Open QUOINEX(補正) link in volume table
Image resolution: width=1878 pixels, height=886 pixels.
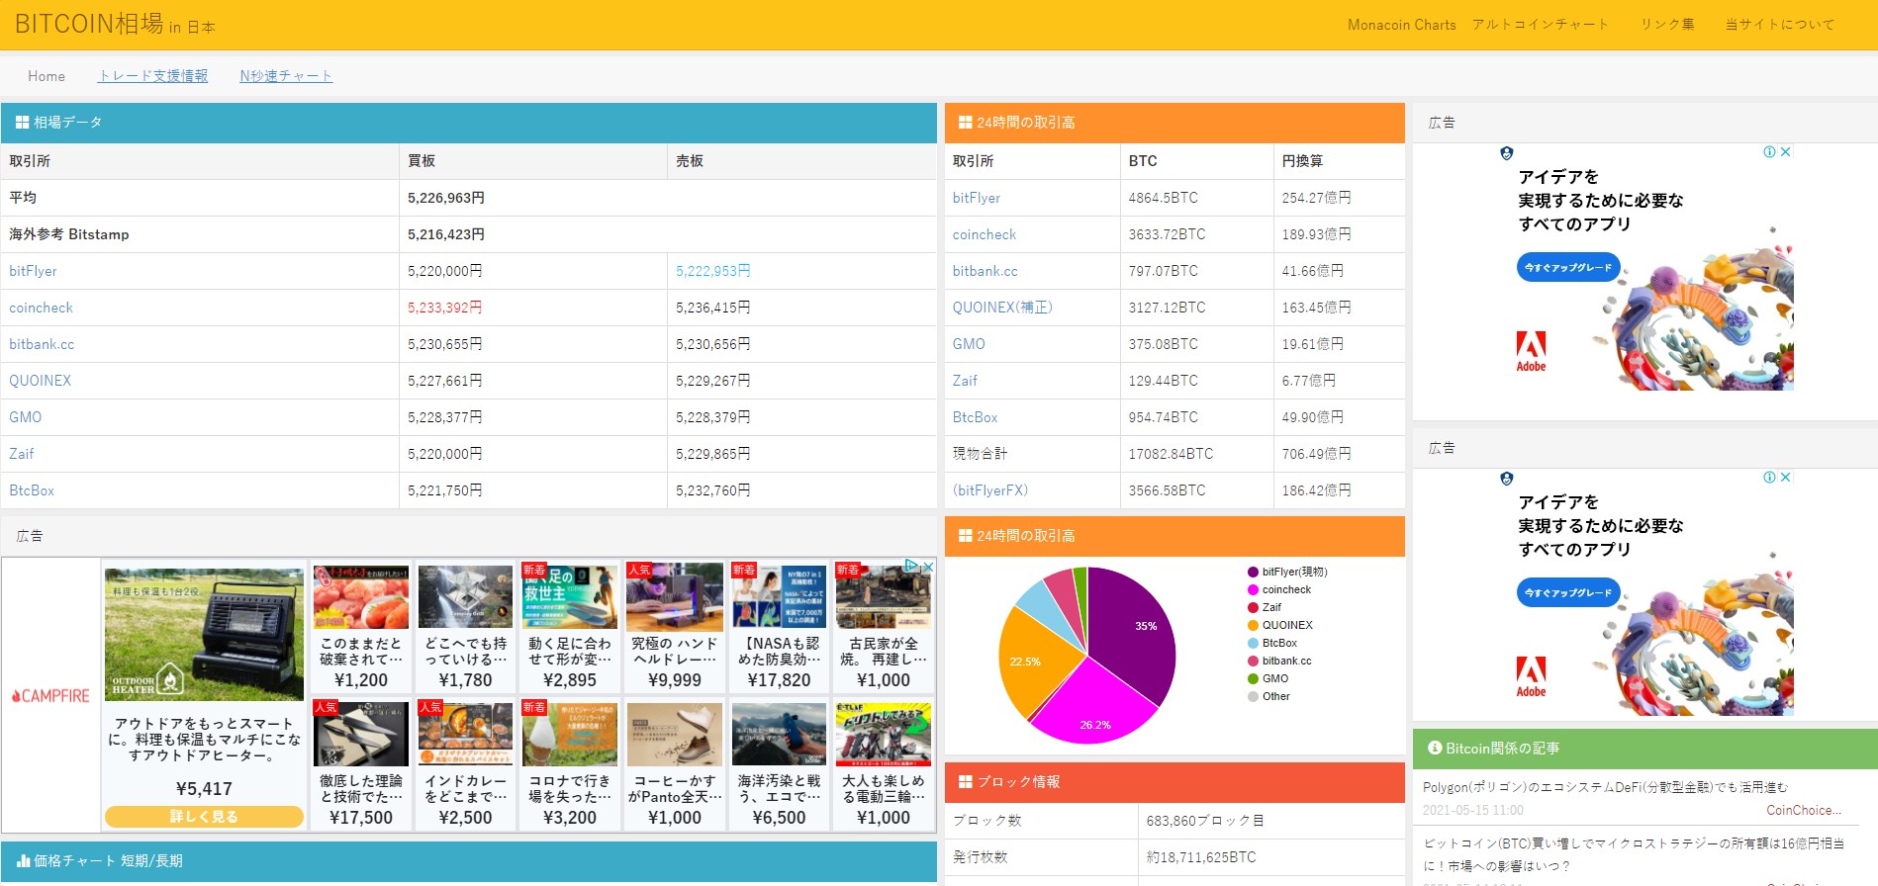click(1002, 308)
